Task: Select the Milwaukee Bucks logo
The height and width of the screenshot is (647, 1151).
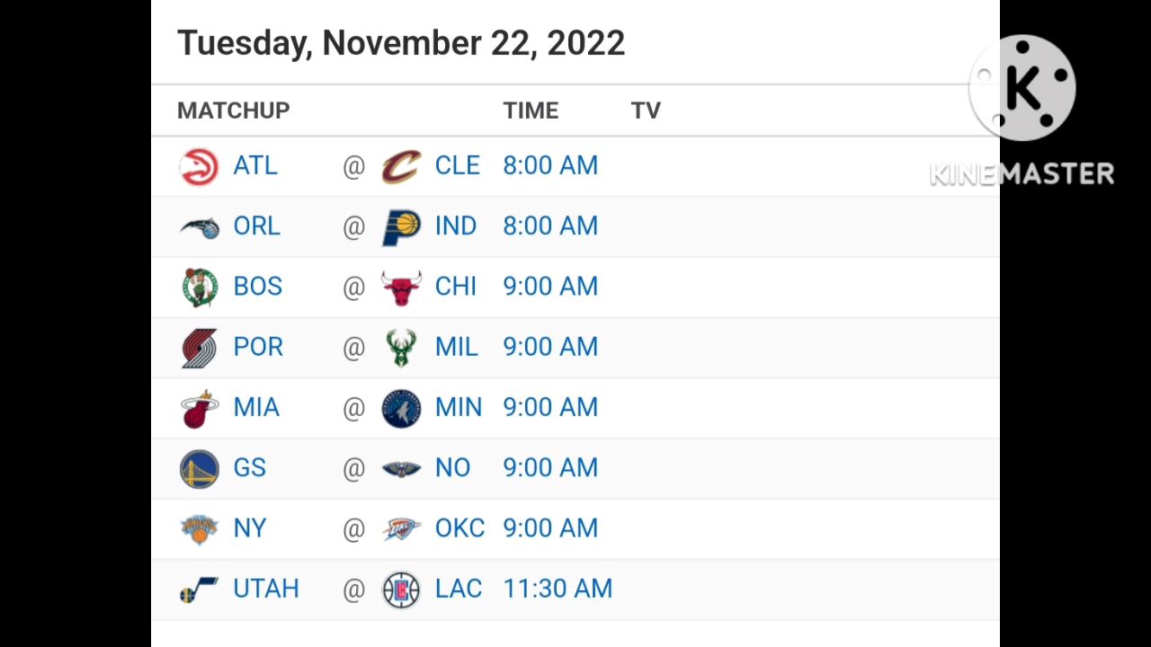Action: 401,348
